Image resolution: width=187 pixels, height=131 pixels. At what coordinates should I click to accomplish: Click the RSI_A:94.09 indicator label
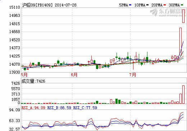[x=33, y=108]
